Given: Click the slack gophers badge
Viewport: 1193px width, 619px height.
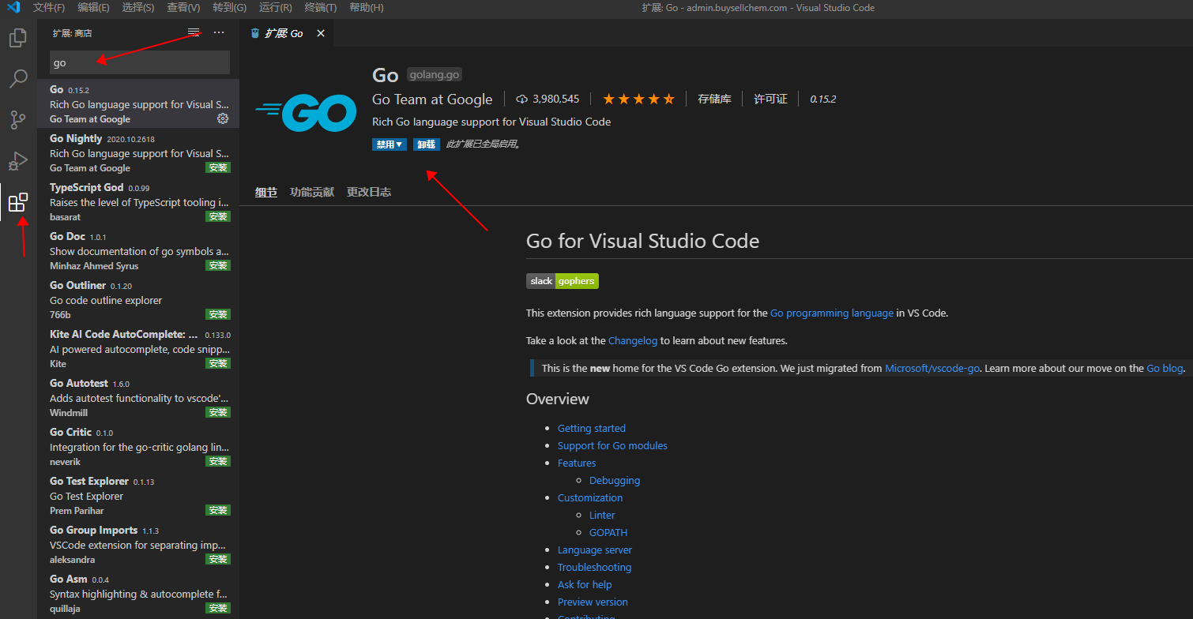Looking at the screenshot, I should 563,281.
